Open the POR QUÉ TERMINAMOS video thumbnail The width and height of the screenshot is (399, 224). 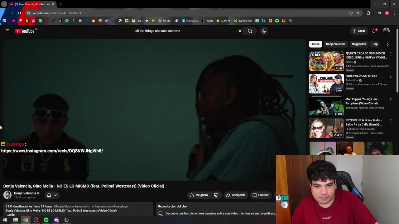[x=326, y=84]
